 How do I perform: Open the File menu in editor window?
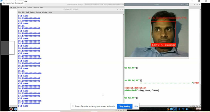[11, 7]
